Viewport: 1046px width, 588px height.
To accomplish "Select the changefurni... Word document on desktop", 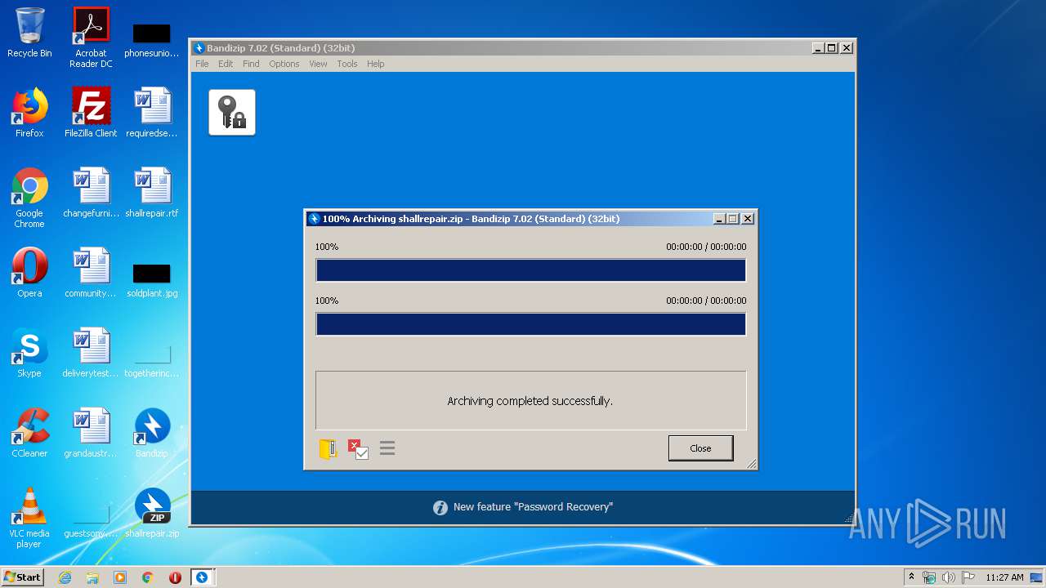I will [x=91, y=193].
